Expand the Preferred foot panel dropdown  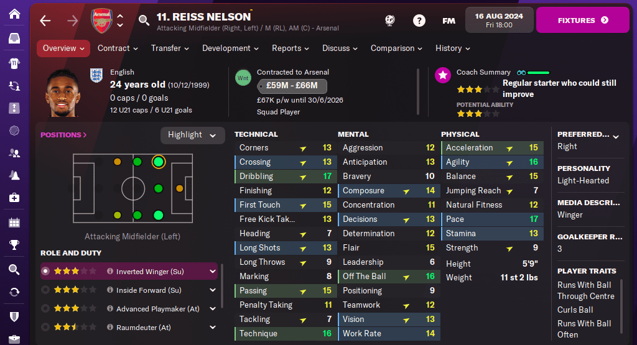[x=616, y=136]
